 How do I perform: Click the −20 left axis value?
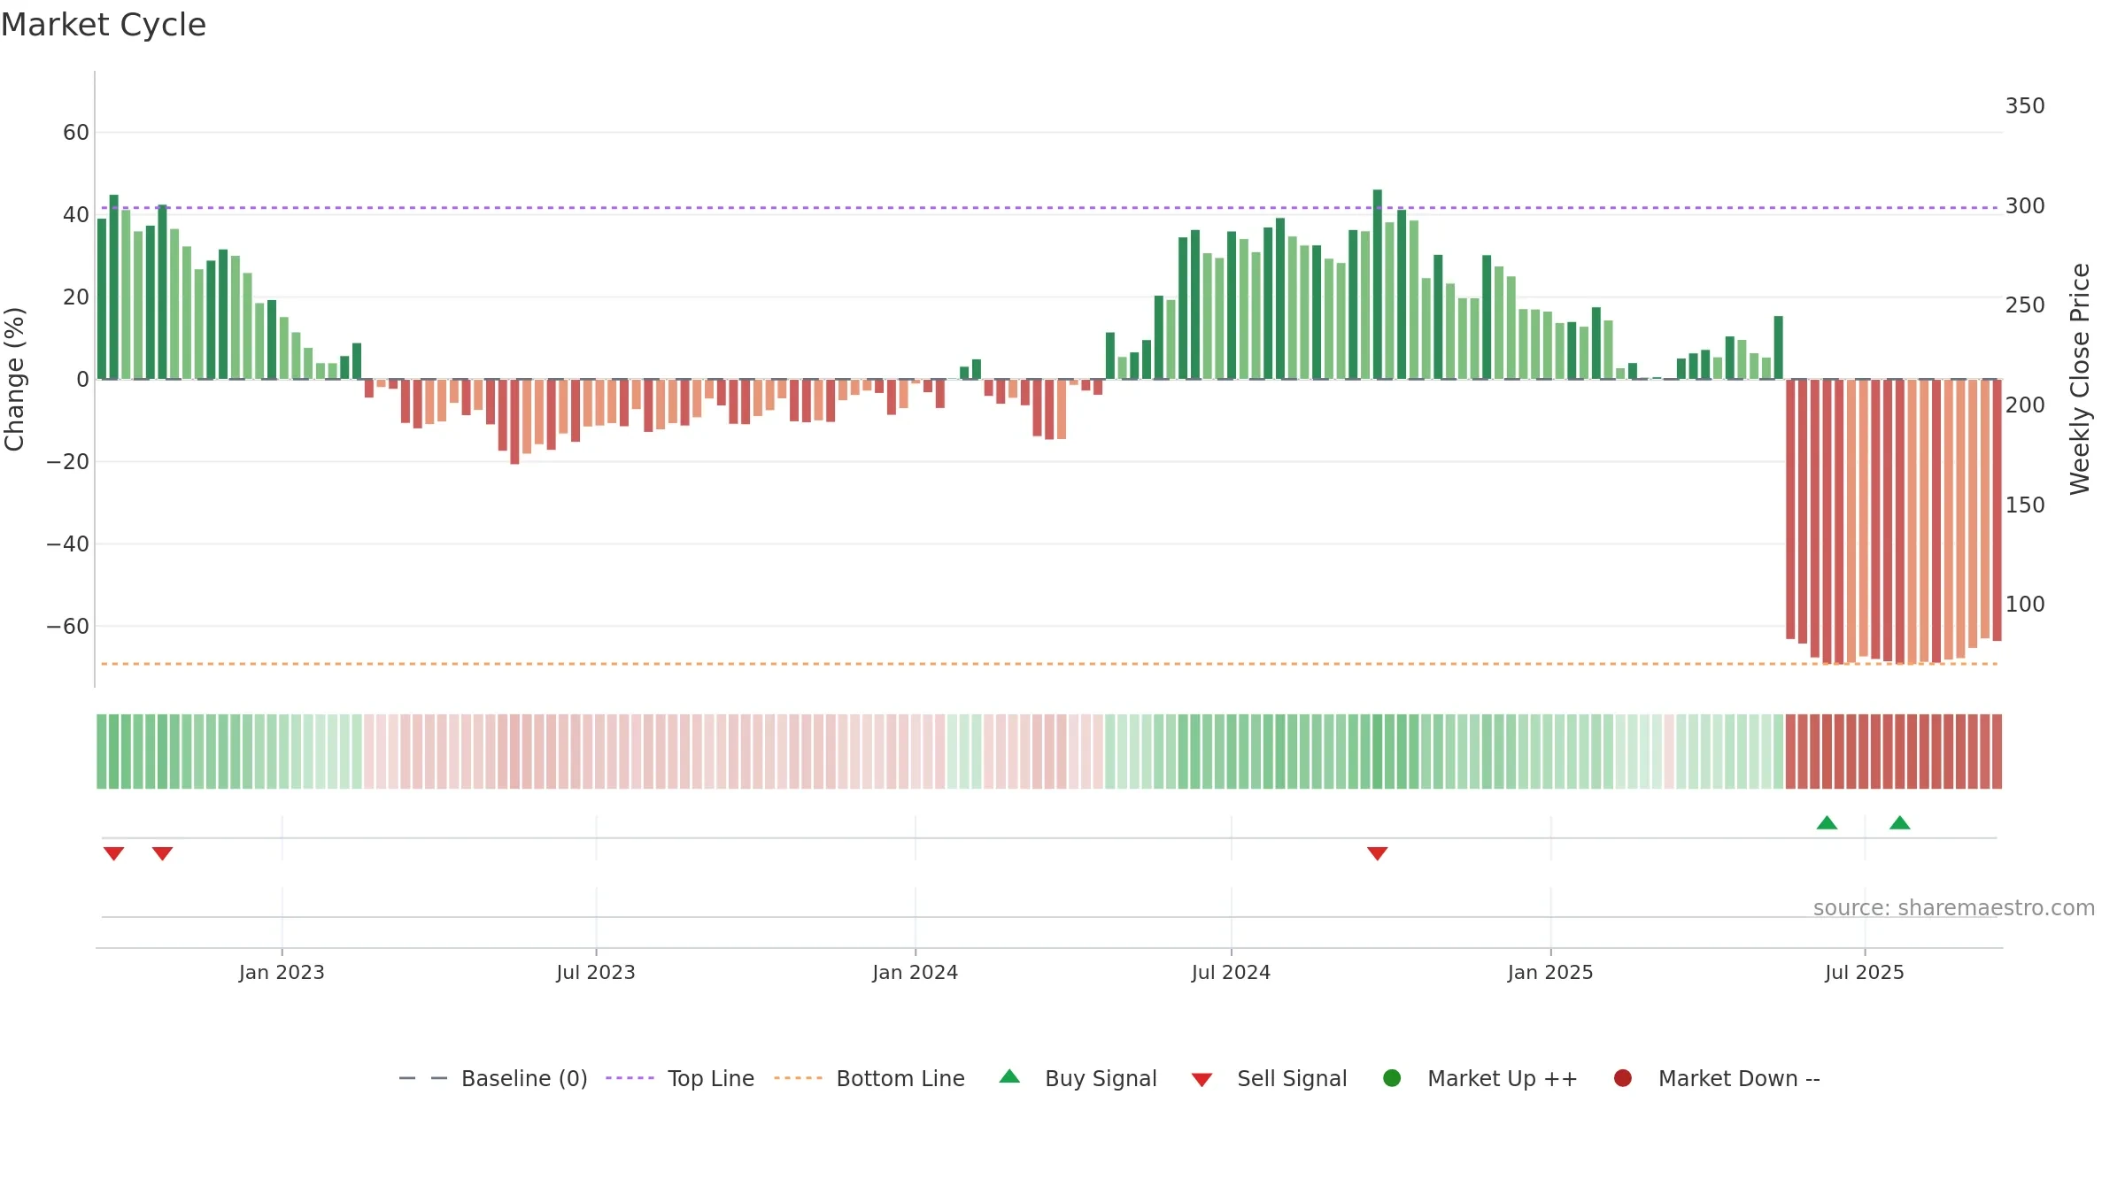pyautogui.click(x=68, y=462)
